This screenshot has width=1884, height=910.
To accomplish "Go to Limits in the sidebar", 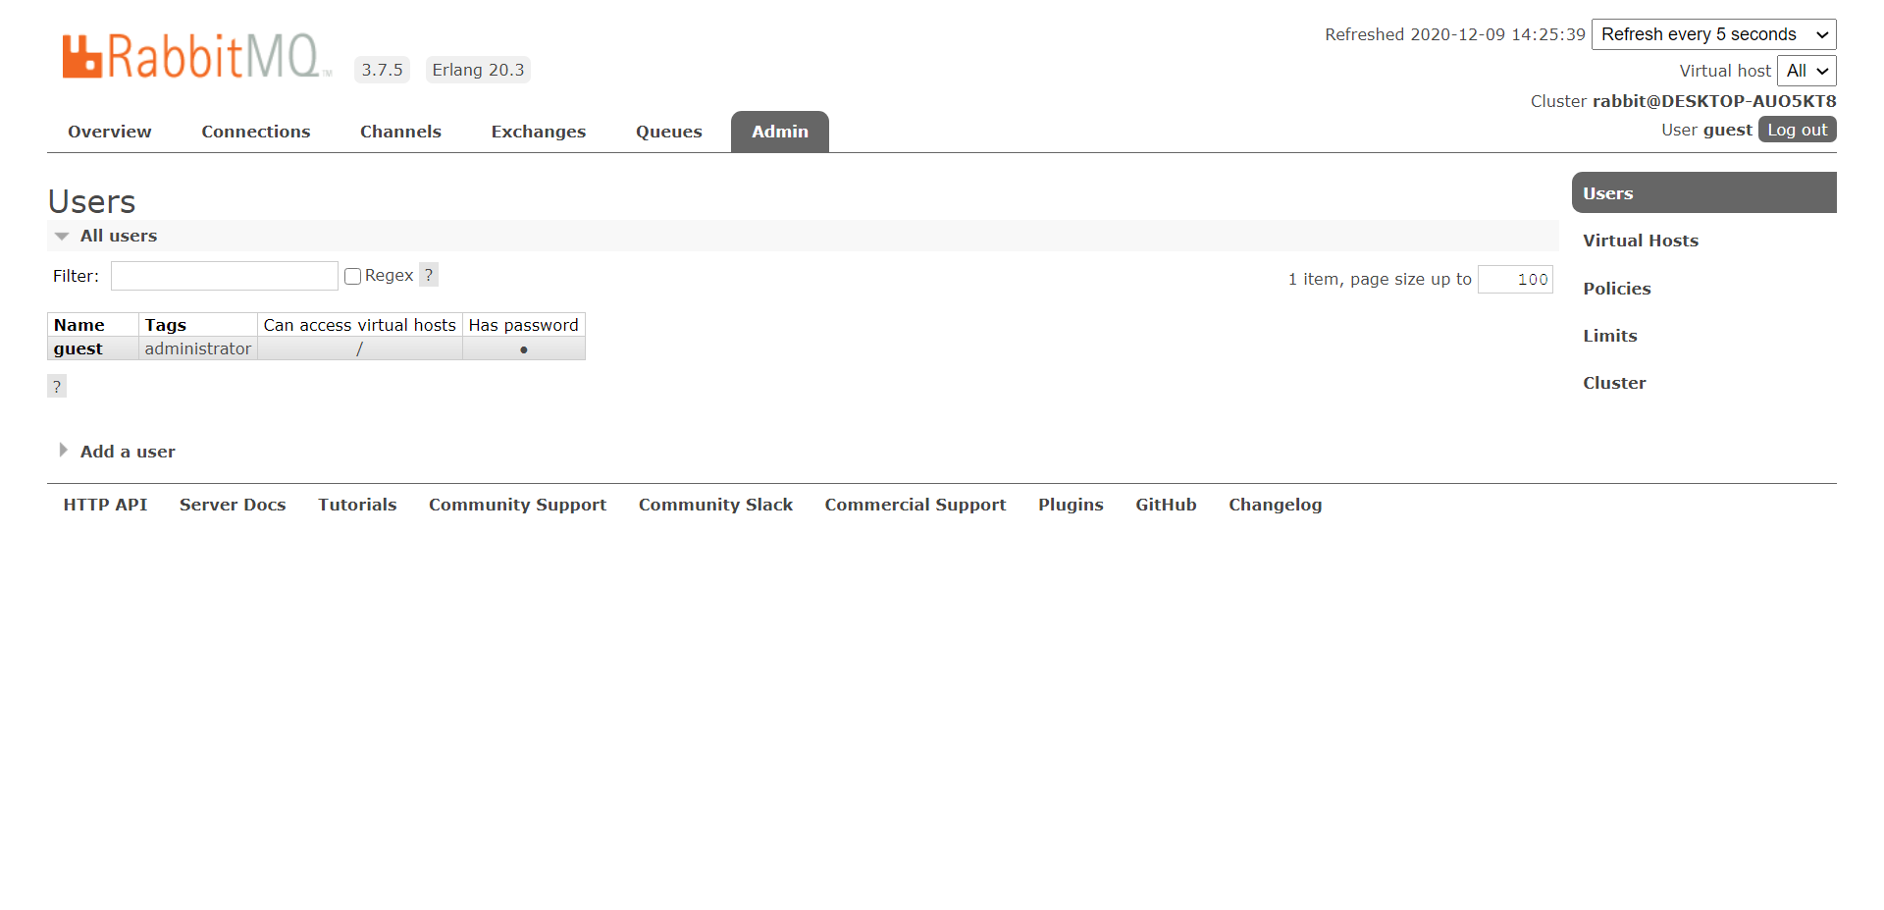I will click(1610, 336).
